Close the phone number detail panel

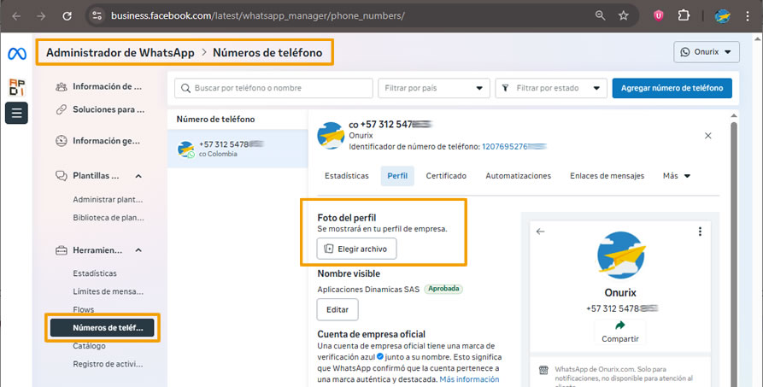707,136
